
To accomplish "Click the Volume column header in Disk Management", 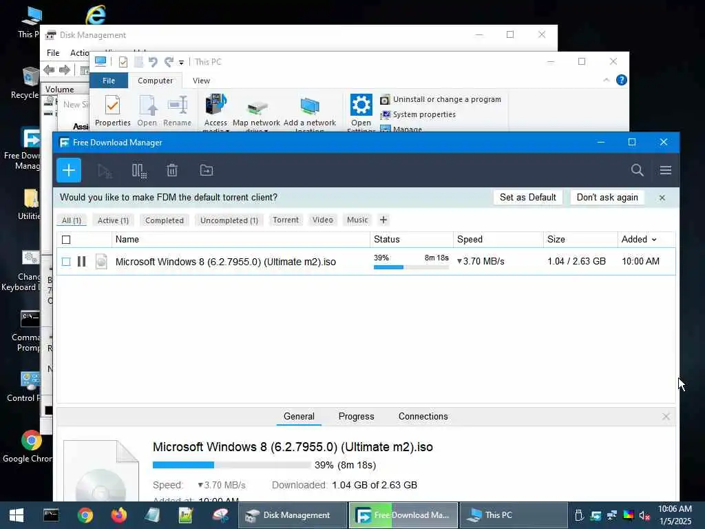I will pyautogui.click(x=65, y=90).
